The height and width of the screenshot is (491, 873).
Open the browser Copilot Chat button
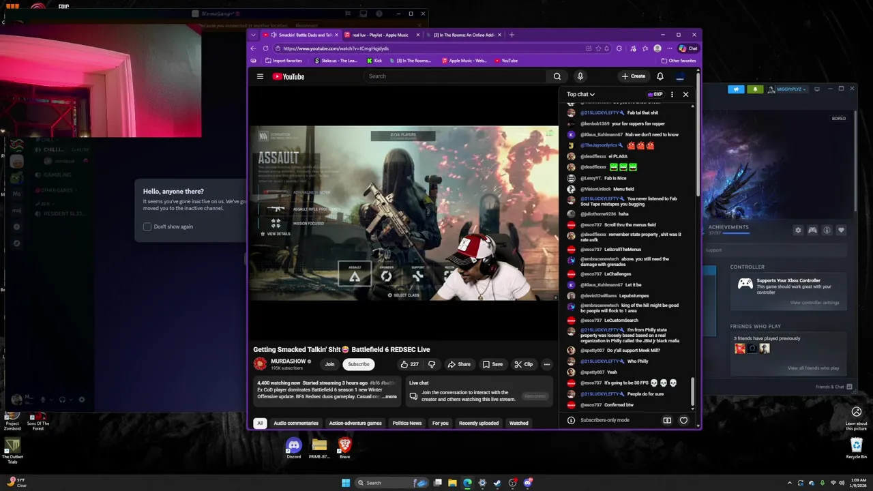[x=687, y=48]
